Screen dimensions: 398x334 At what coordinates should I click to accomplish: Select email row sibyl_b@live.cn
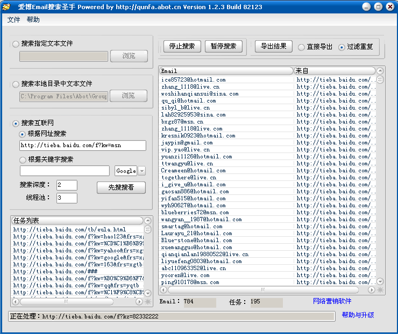pyautogui.click(x=268, y=108)
